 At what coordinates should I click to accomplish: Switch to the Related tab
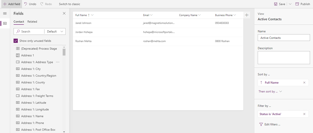pos(32,22)
